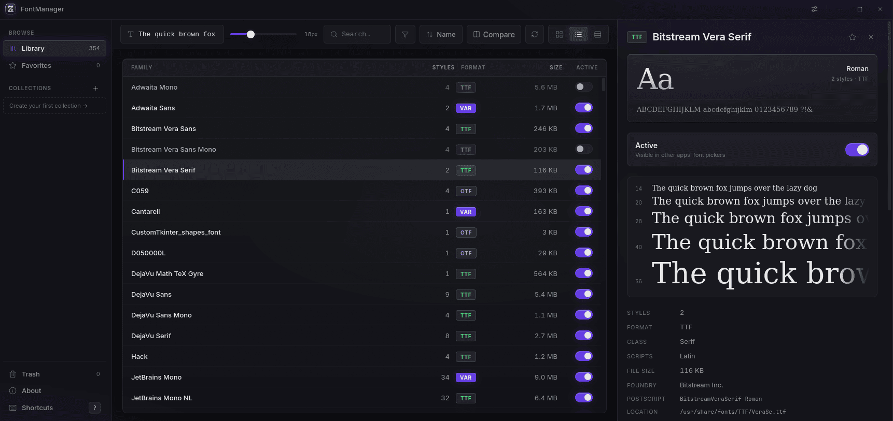
Task: Click the preview text input field
Action: [172, 34]
